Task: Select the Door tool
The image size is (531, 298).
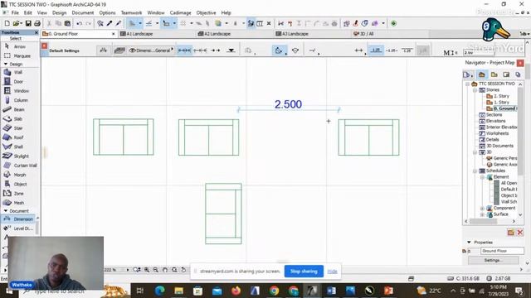Action: click(18, 81)
